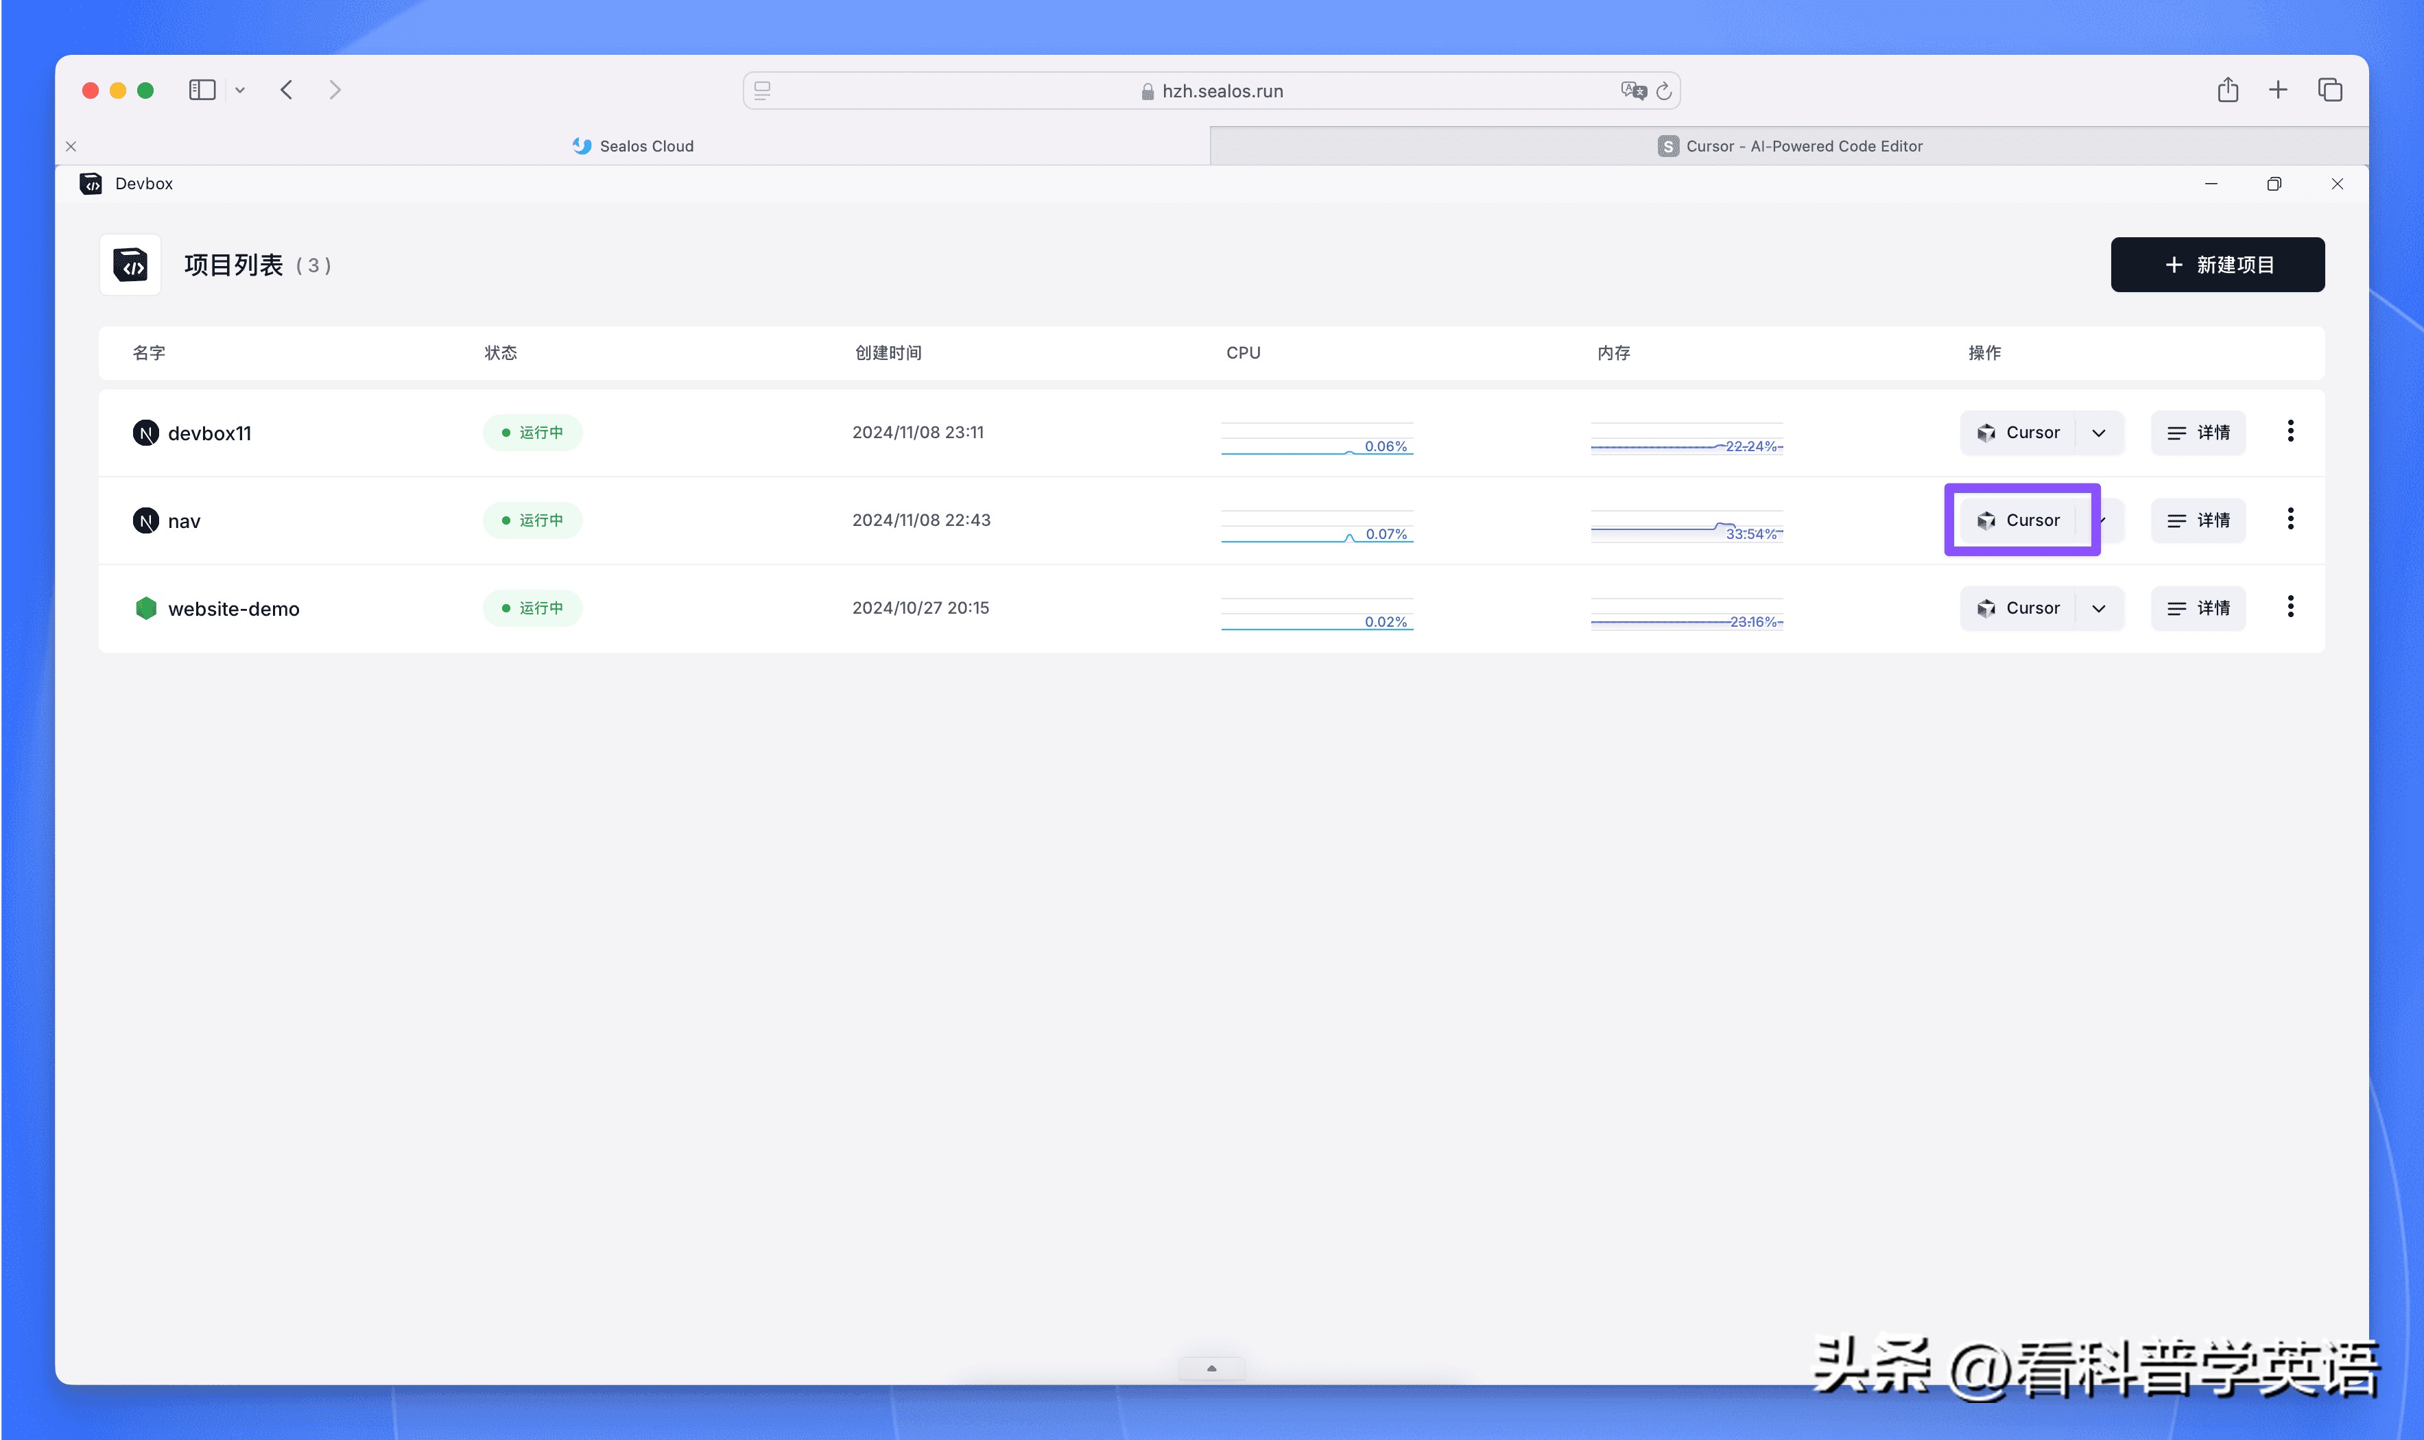Screen dimensions: 2424x1440
Task: Expand Cursor IDE dropdown for devbox11
Action: click(2099, 433)
